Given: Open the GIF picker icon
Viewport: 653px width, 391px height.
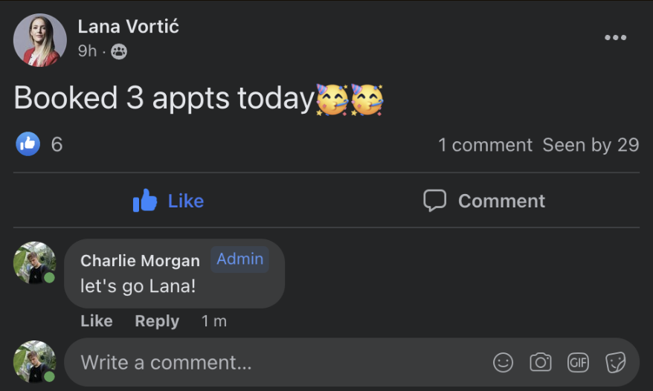Looking at the screenshot, I should (x=578, y=362).
